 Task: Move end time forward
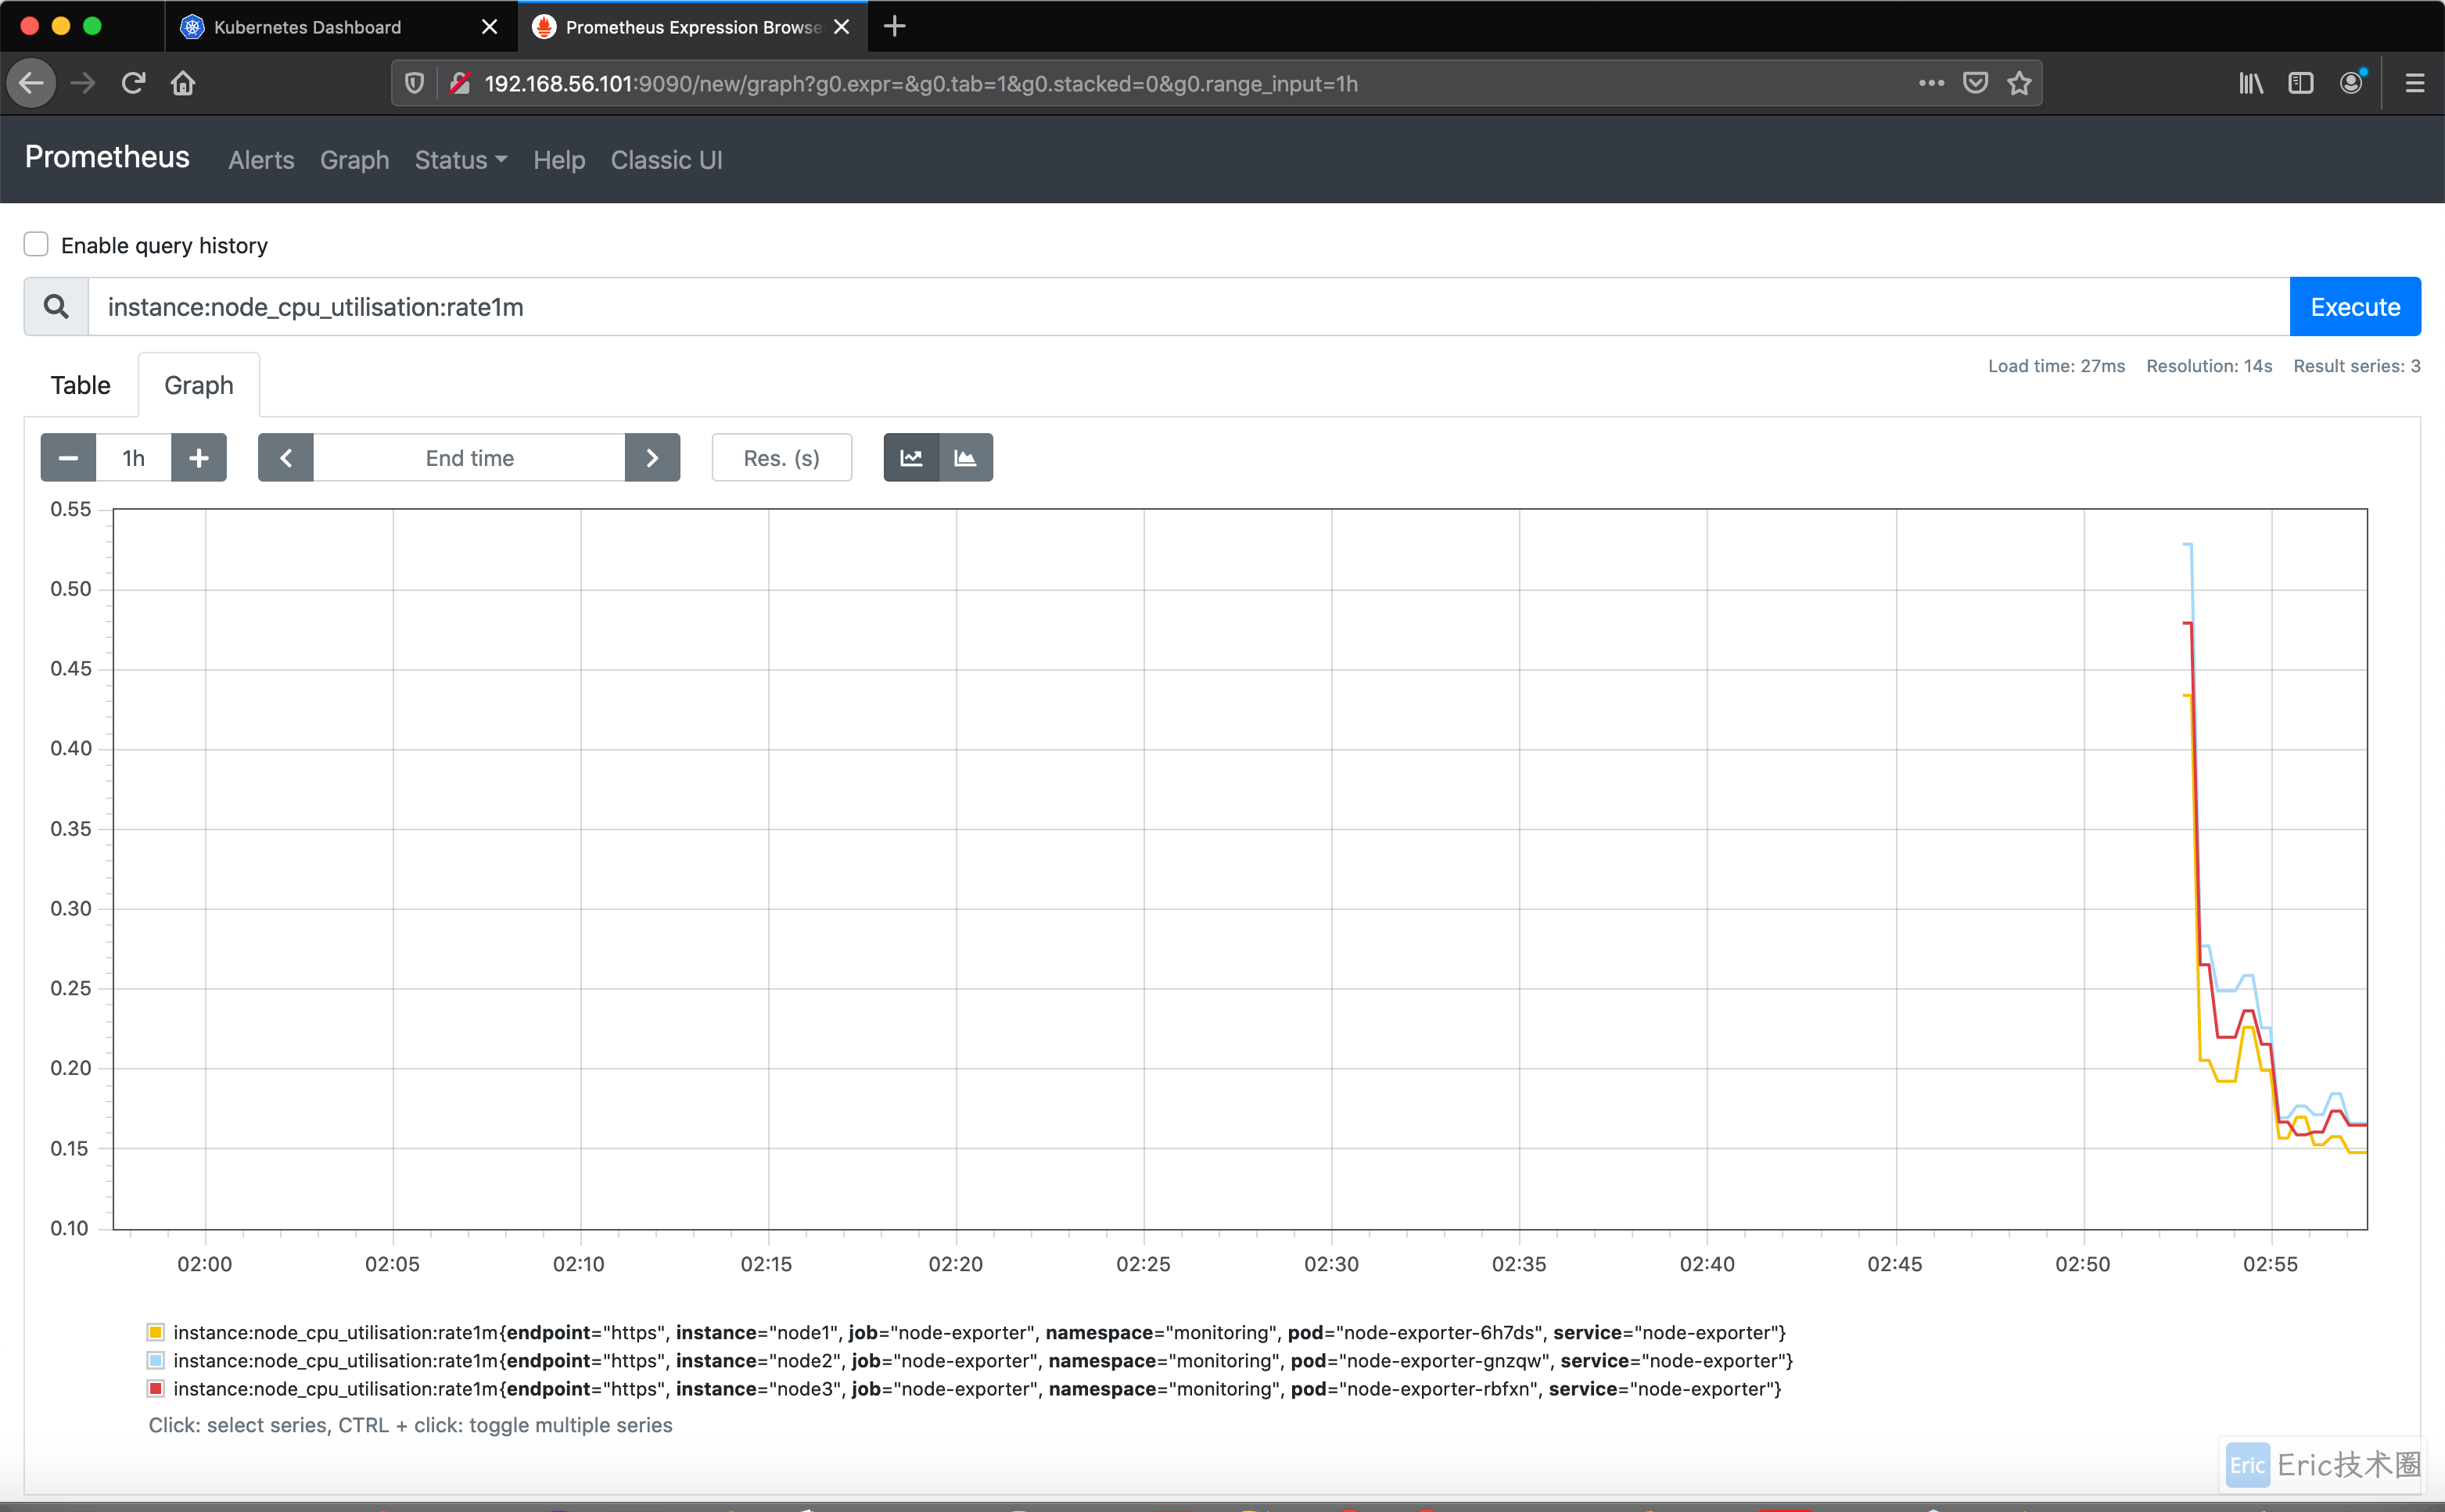pos(652,458)
